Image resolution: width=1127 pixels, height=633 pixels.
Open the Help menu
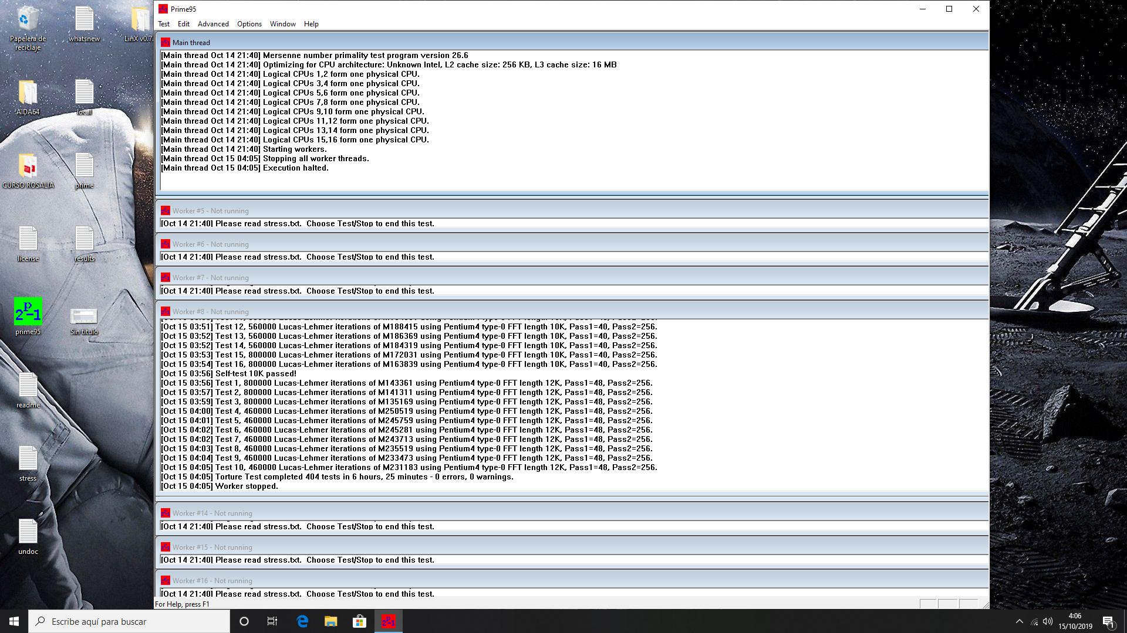pos(311,24)
